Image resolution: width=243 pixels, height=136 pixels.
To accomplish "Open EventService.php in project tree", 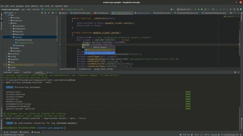I will point(24,40).
